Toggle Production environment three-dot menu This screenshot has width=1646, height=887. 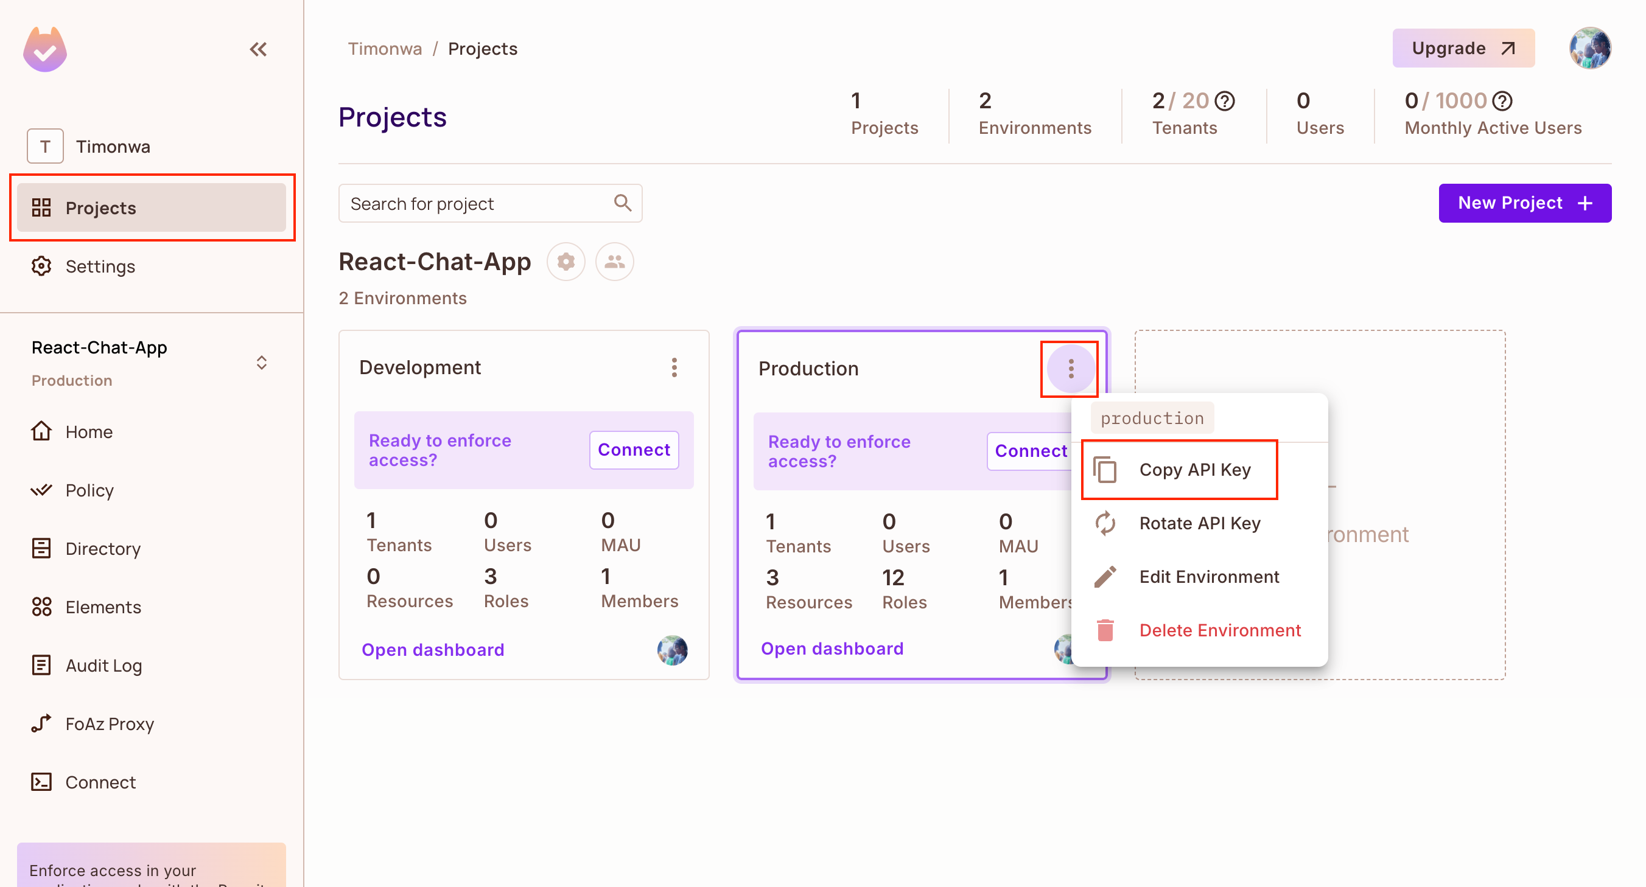(1070, 369)
